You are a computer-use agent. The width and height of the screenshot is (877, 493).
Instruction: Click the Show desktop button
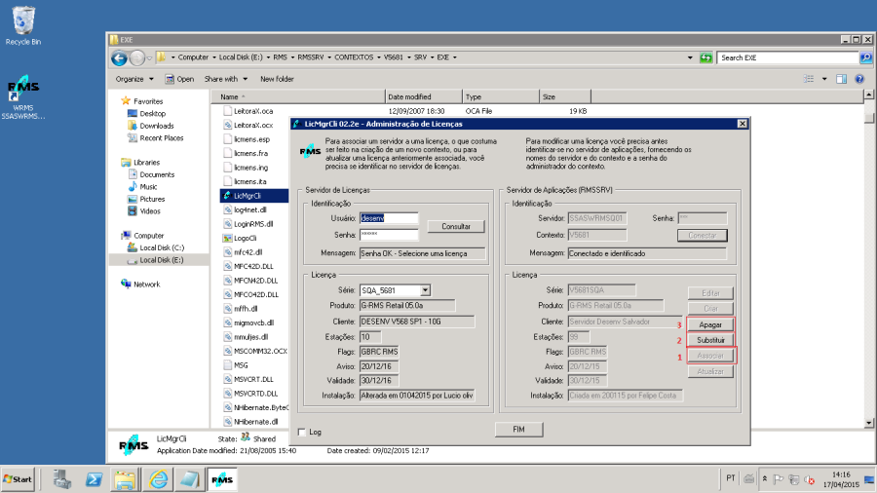click(870, 479)
